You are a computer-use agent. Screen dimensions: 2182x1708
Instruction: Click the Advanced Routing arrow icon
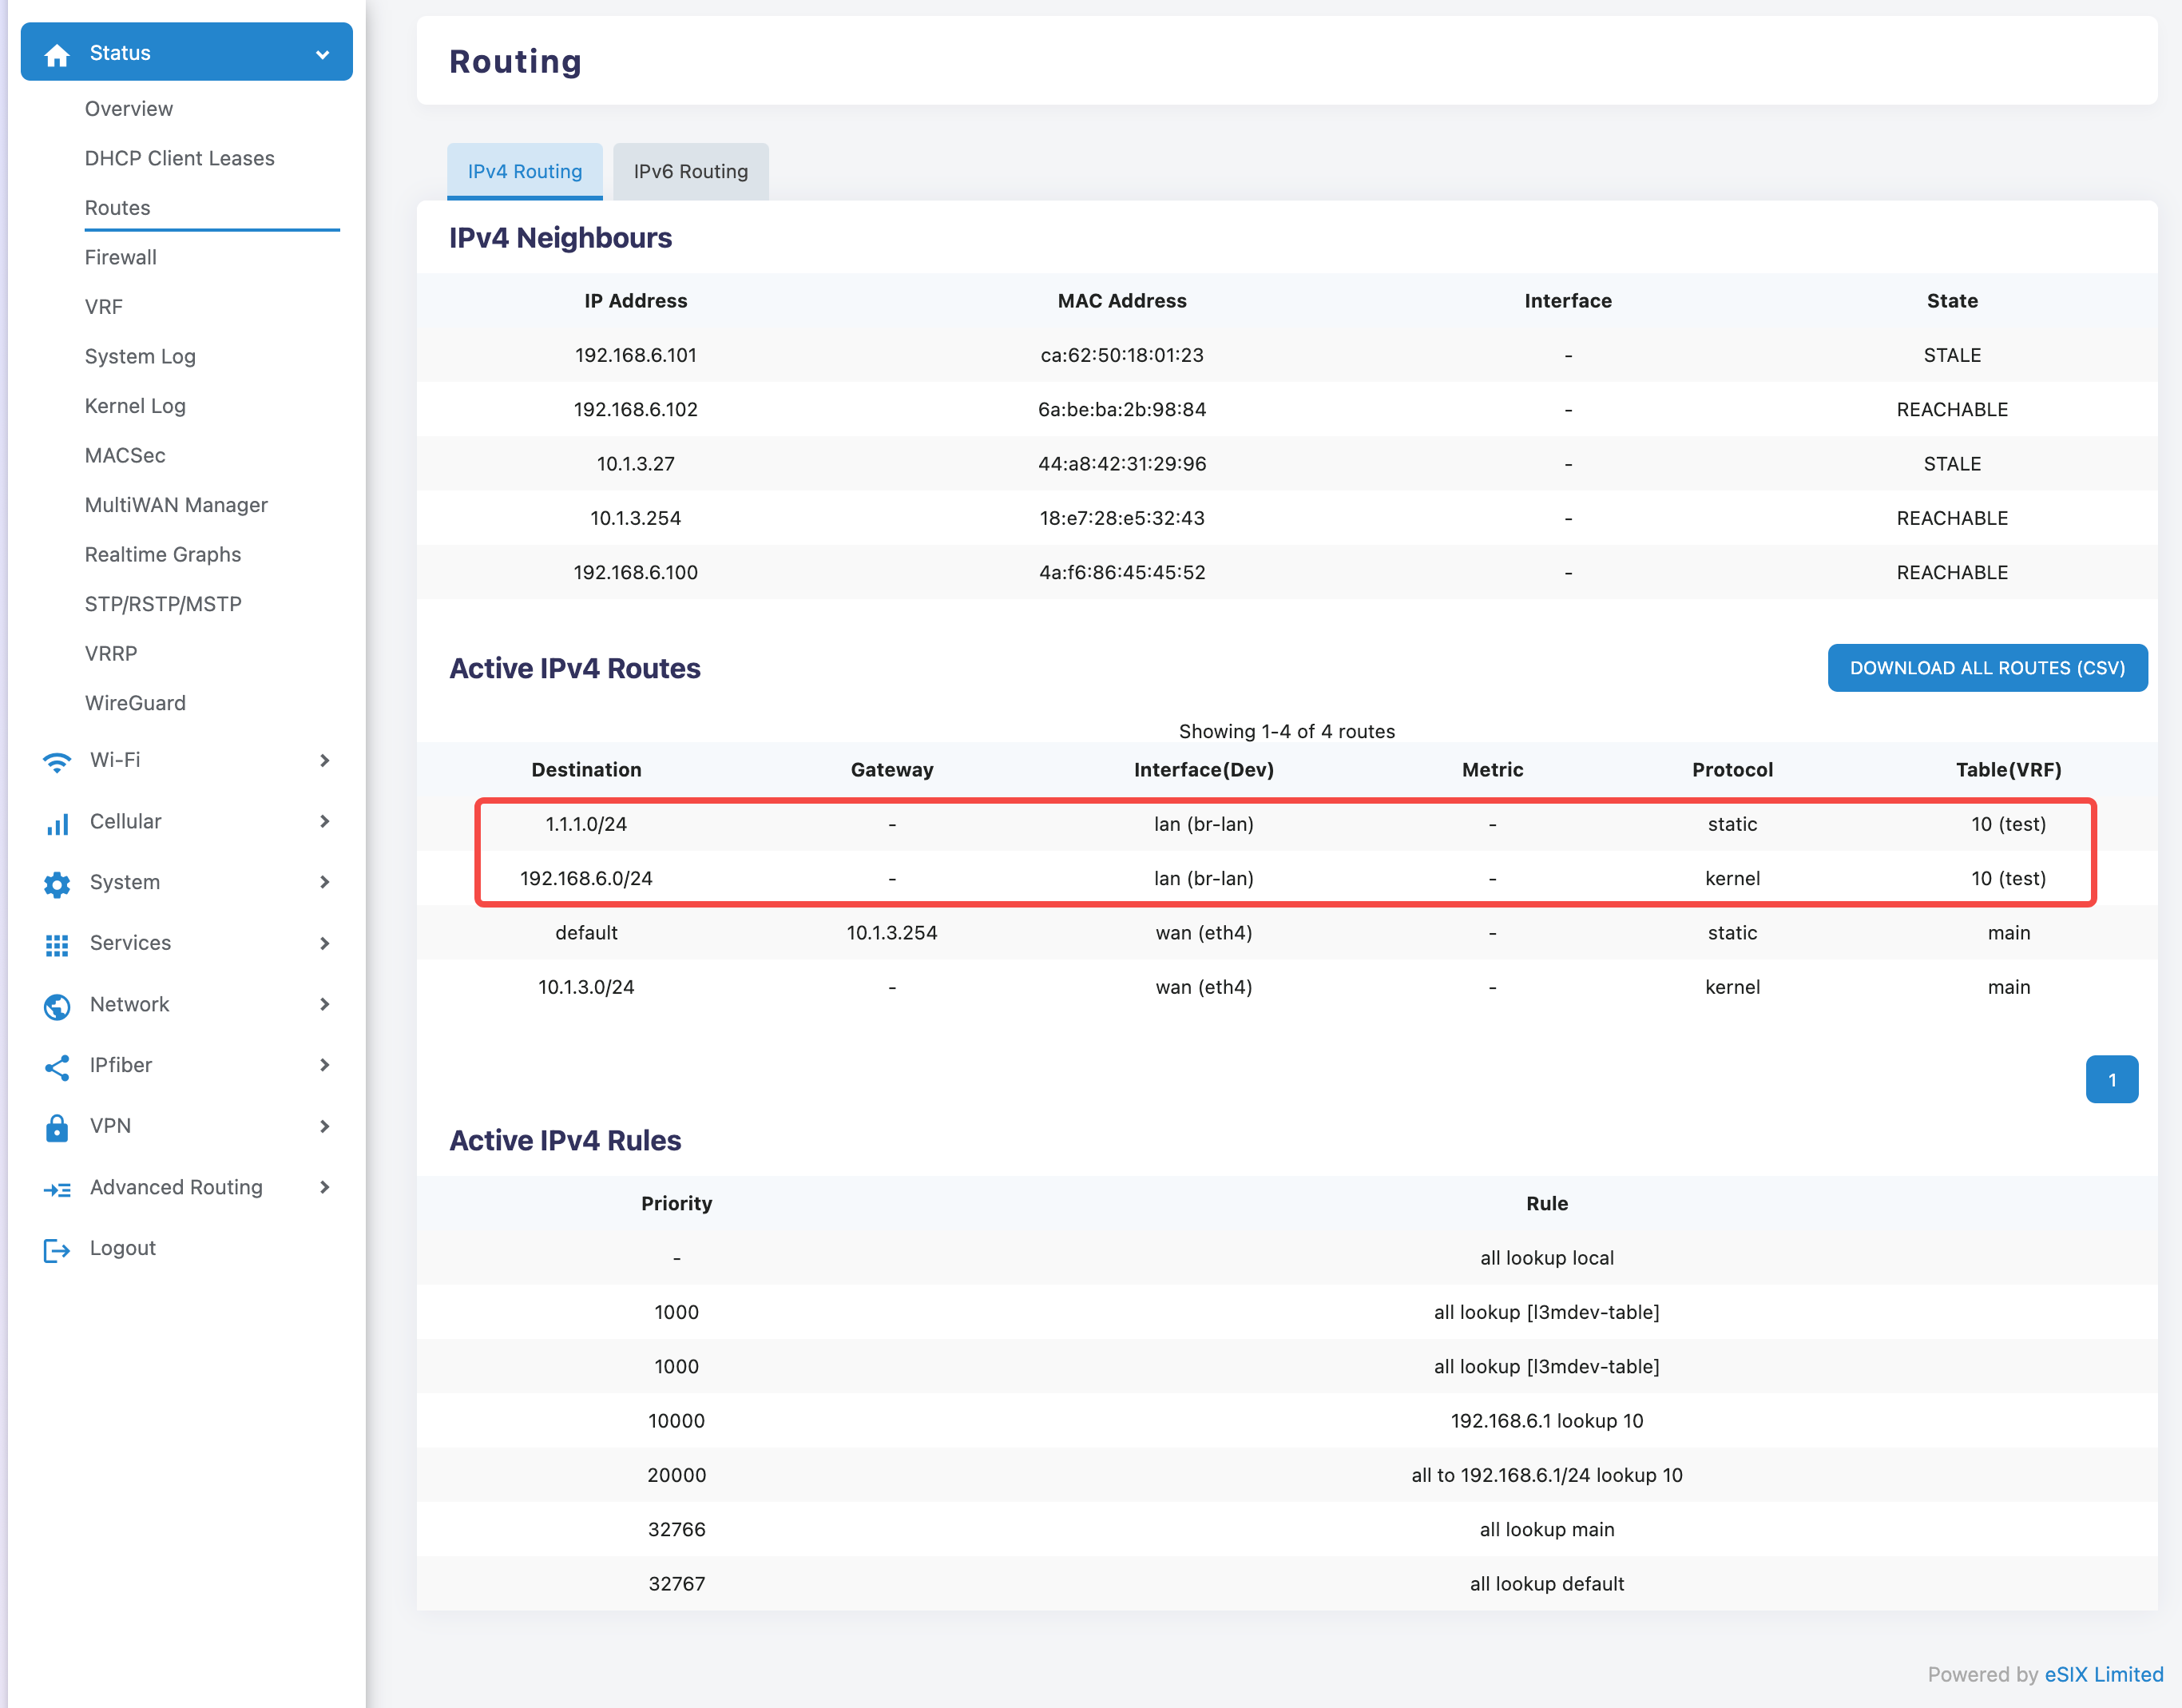pos(57,1189)
